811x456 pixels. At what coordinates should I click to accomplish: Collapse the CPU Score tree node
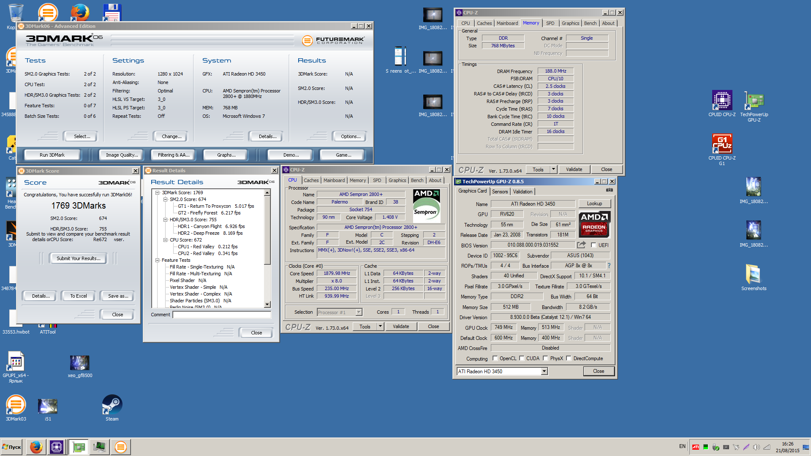coord(165,240)
